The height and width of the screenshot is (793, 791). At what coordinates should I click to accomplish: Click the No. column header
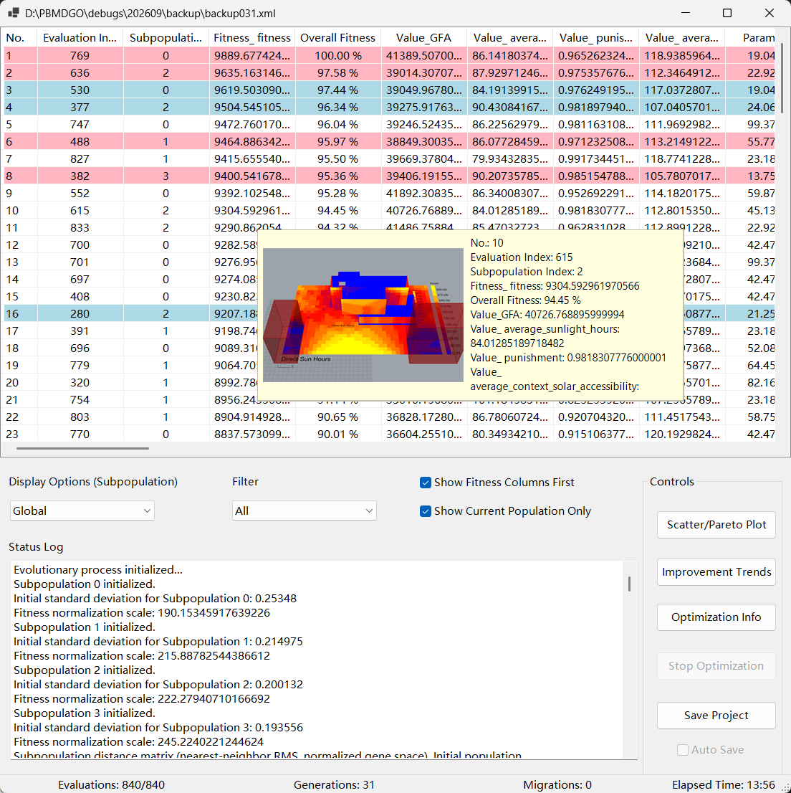[x=20, y=38]
